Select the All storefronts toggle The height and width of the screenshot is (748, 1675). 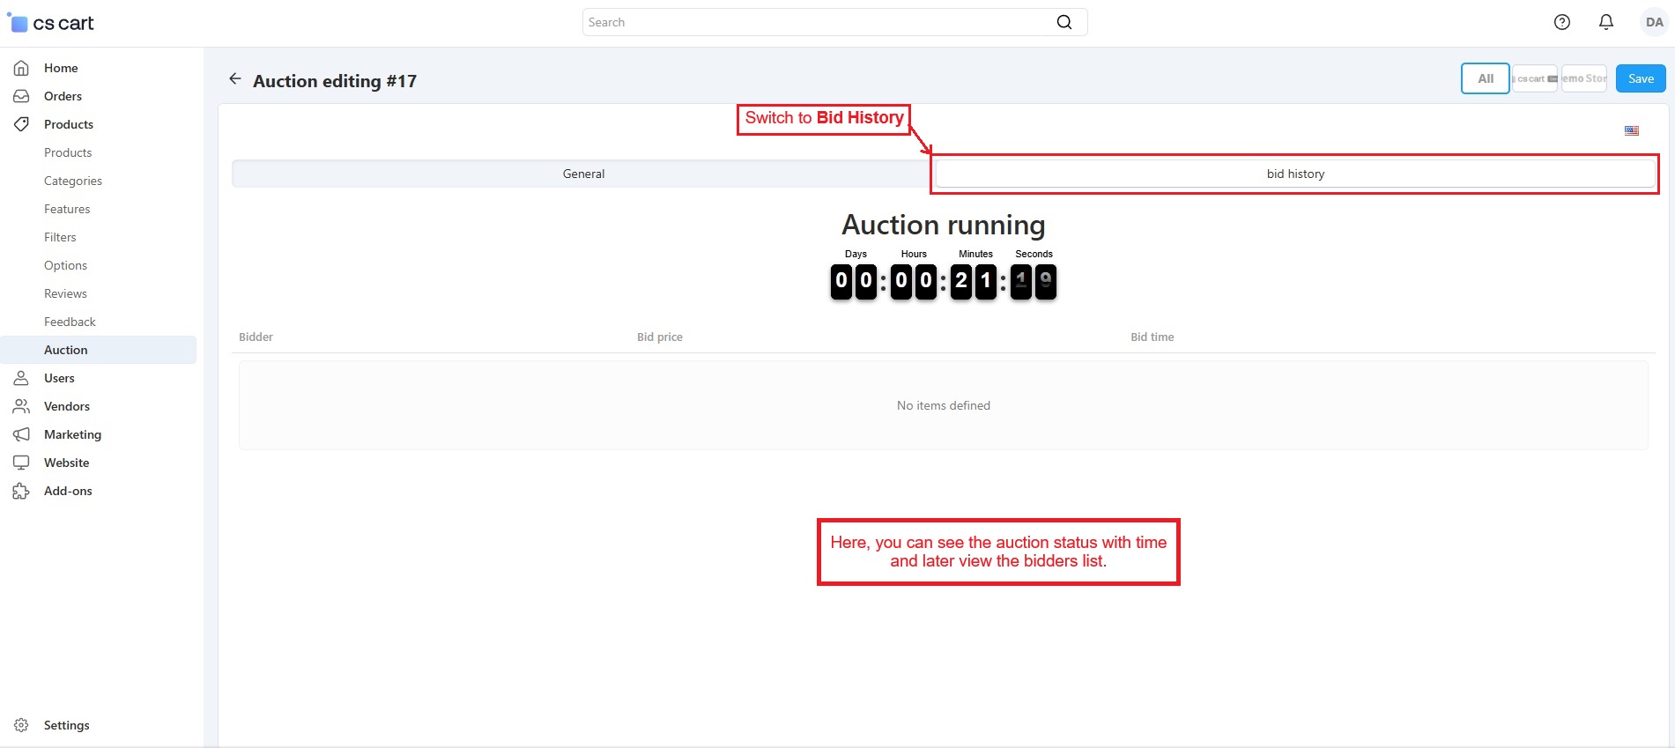[1485, 78]
